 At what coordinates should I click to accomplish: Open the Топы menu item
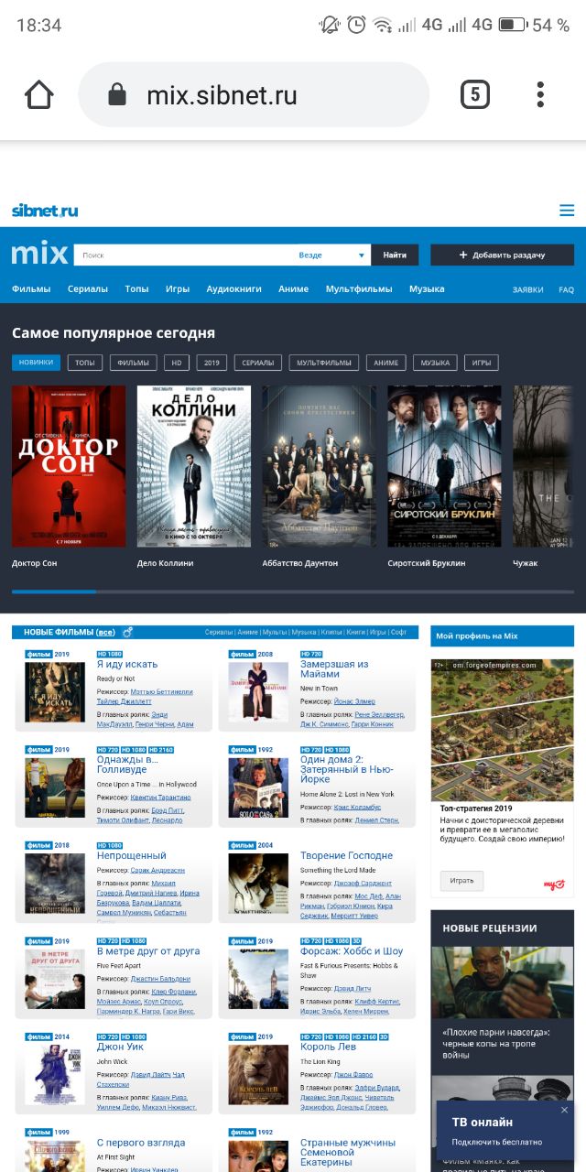(136, 288)
